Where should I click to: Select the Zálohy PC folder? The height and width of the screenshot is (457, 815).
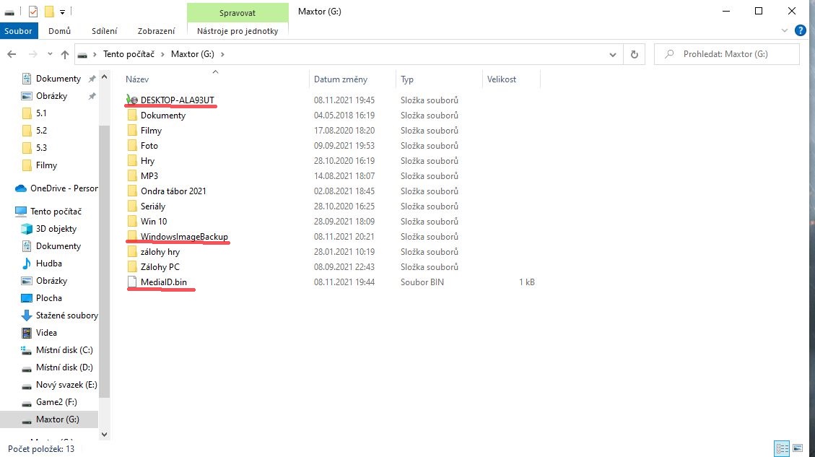point(160,266)
